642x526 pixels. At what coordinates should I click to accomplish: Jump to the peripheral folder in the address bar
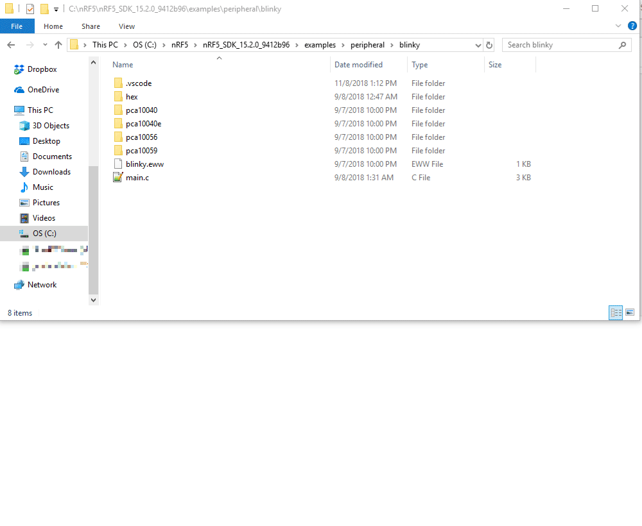[367, 45]
